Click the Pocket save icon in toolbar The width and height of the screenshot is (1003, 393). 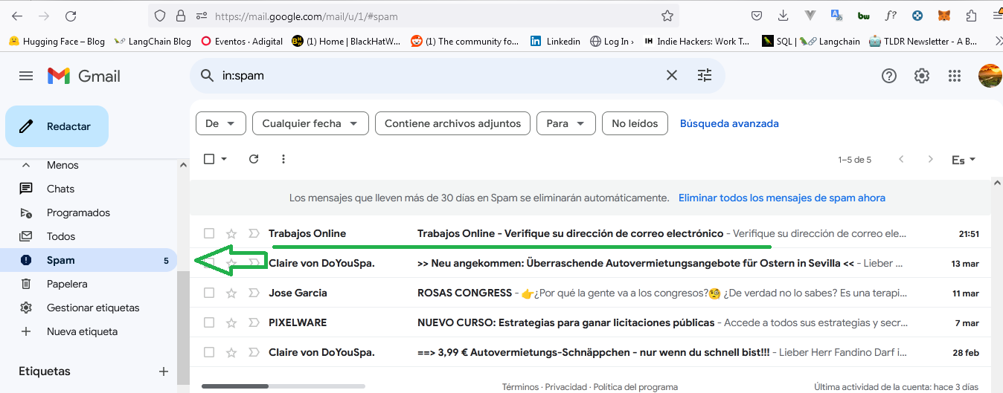point(756,16)
